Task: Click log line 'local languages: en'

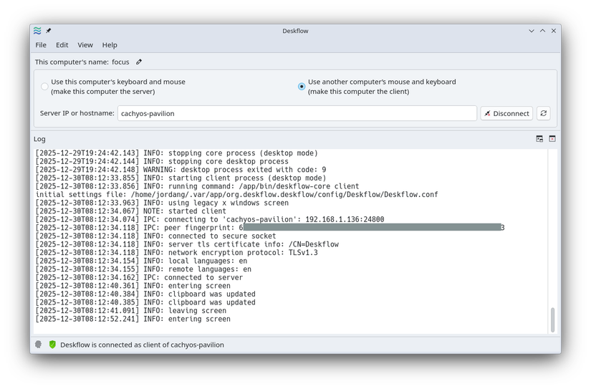Action: point(141,261)
